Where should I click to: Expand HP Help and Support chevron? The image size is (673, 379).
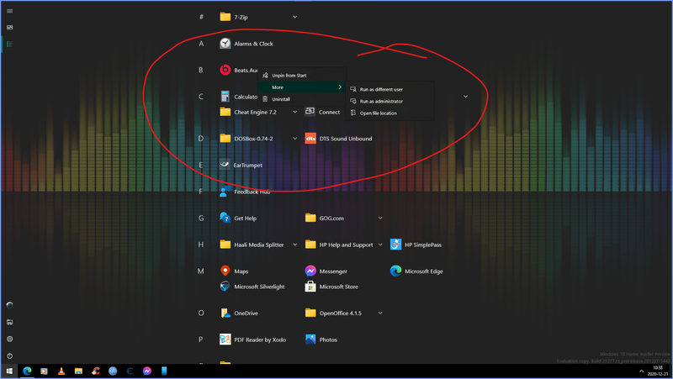(x=380, y=245)
